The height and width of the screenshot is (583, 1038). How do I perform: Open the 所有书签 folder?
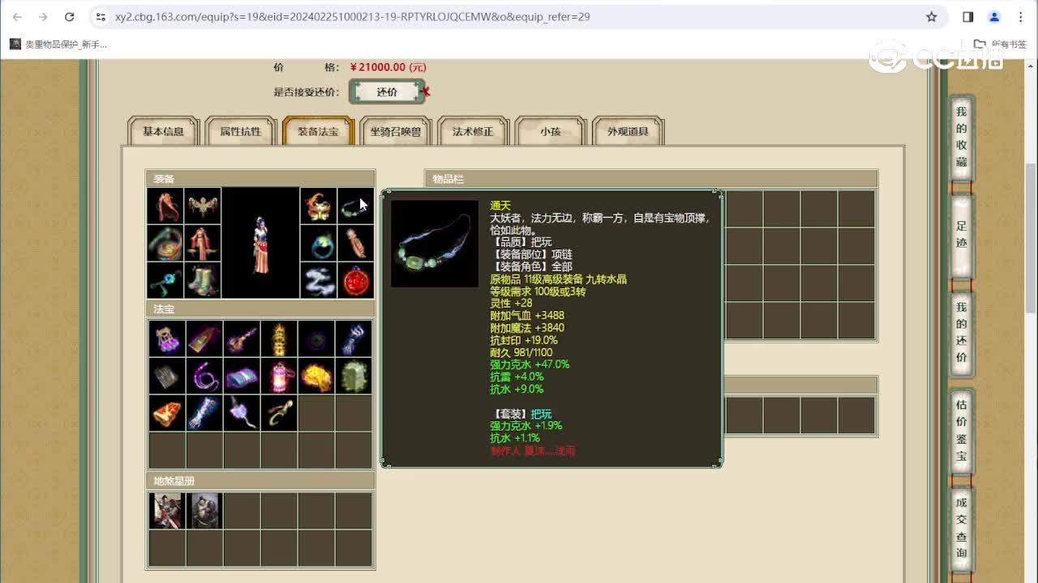click(999, 45)
